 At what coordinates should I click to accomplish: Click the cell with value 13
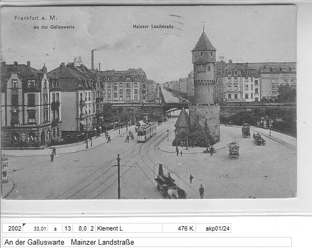coord(68,228)
